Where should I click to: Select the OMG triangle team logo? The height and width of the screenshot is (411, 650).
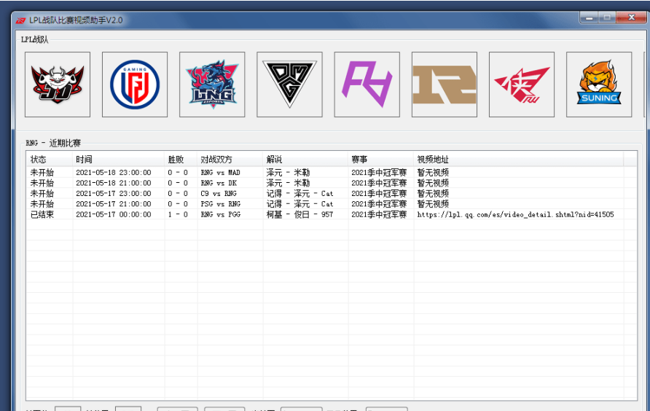pyautogui.click(x=289, y=85)
